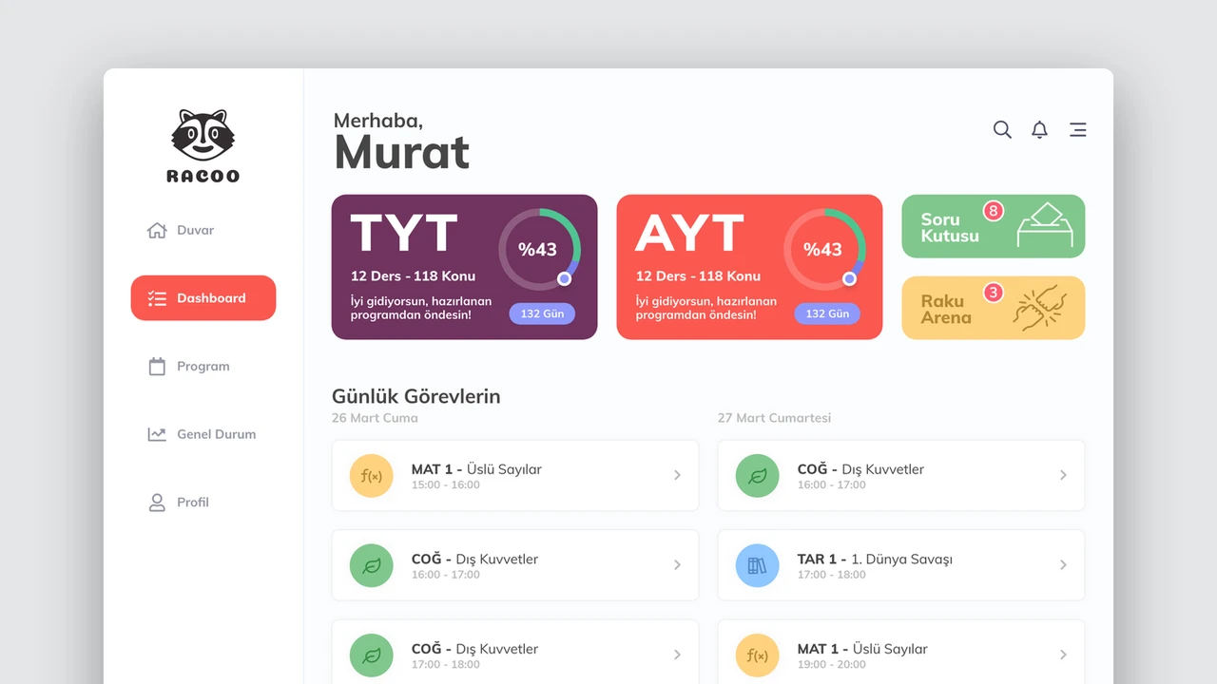
Task: Click the AYT %43 progress ring
Action: [824, 249]
